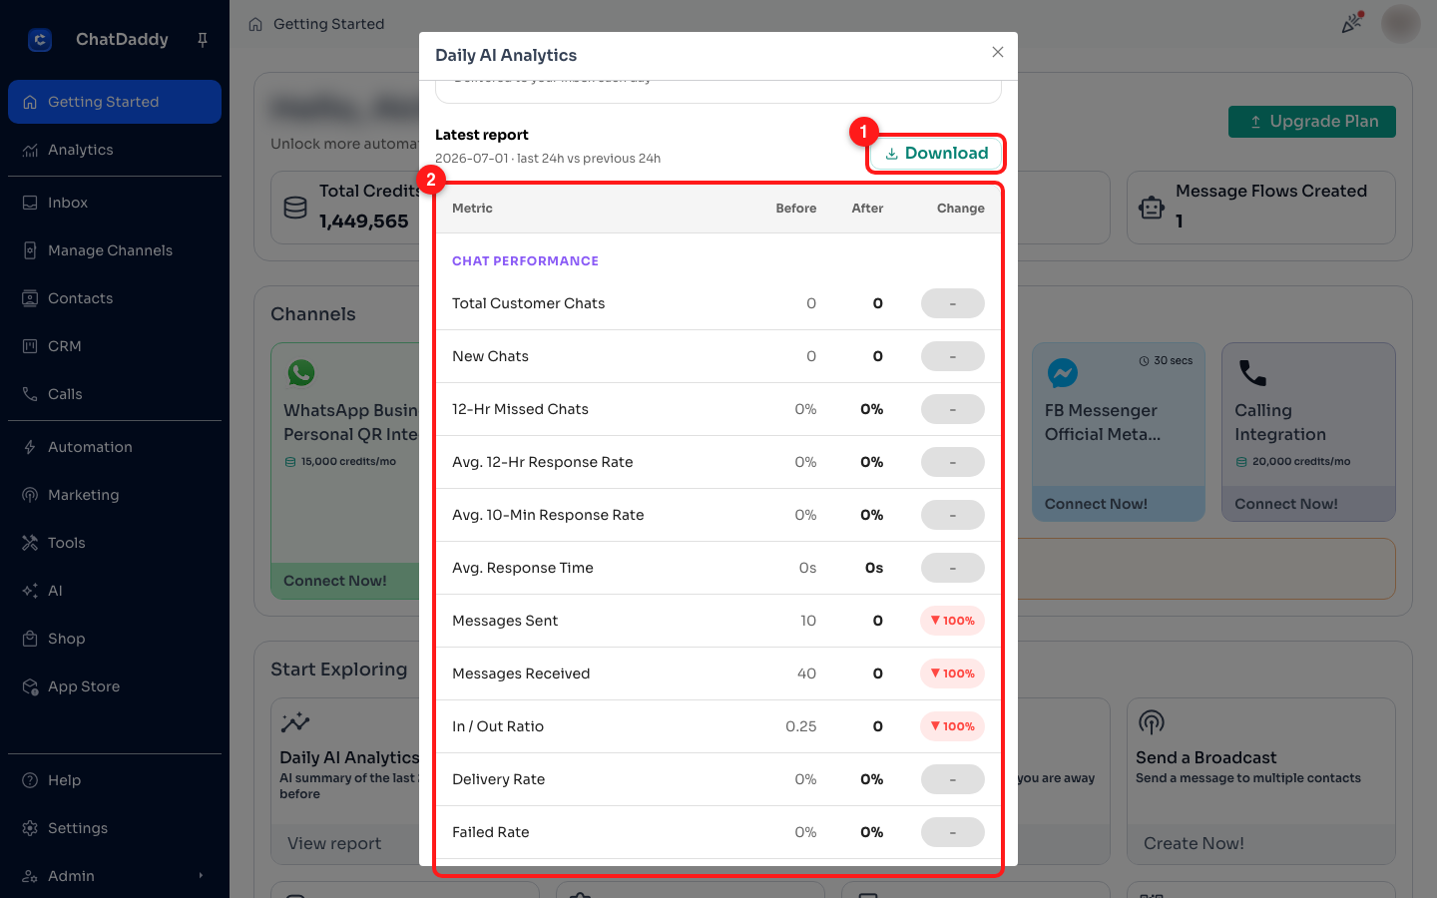Select the Failed Rate metric row

click(x=718, y=832)
